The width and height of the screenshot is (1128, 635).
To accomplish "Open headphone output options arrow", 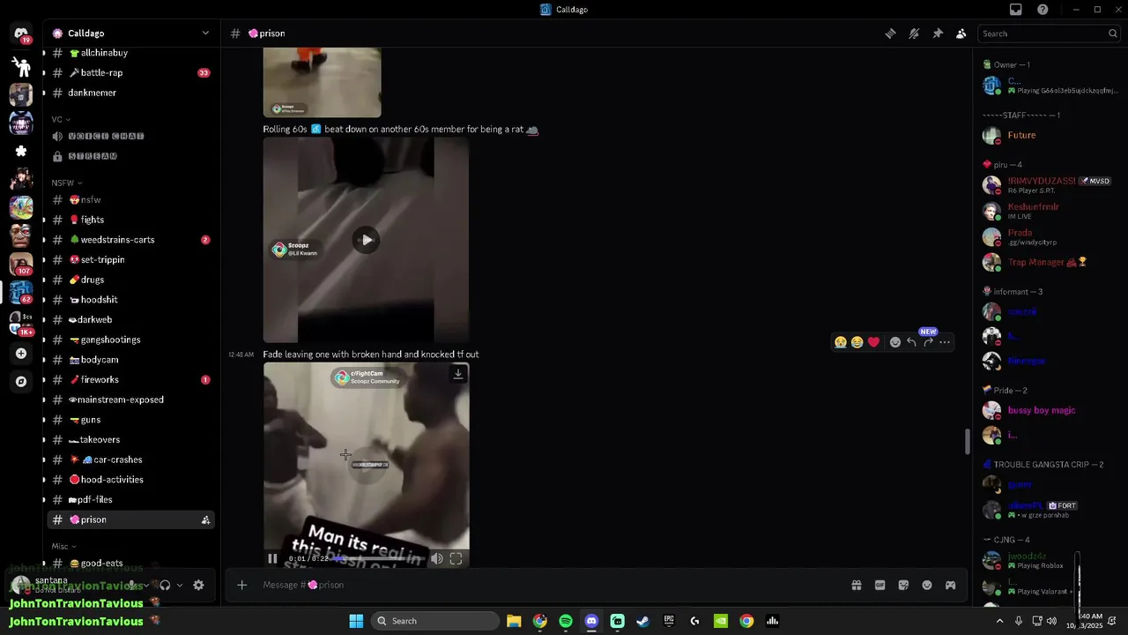I will click(180, 585).
